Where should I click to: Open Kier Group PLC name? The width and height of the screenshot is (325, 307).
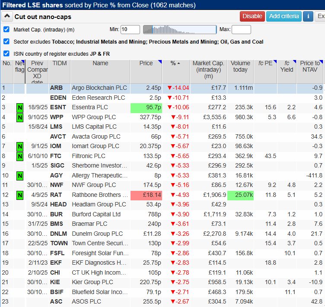(x=92, y=282)
